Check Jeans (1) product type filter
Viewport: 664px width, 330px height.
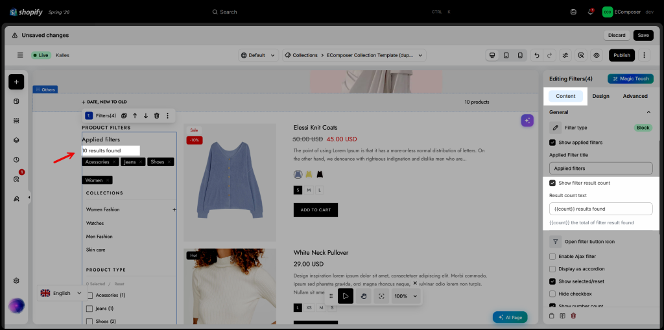coord(89,309)
